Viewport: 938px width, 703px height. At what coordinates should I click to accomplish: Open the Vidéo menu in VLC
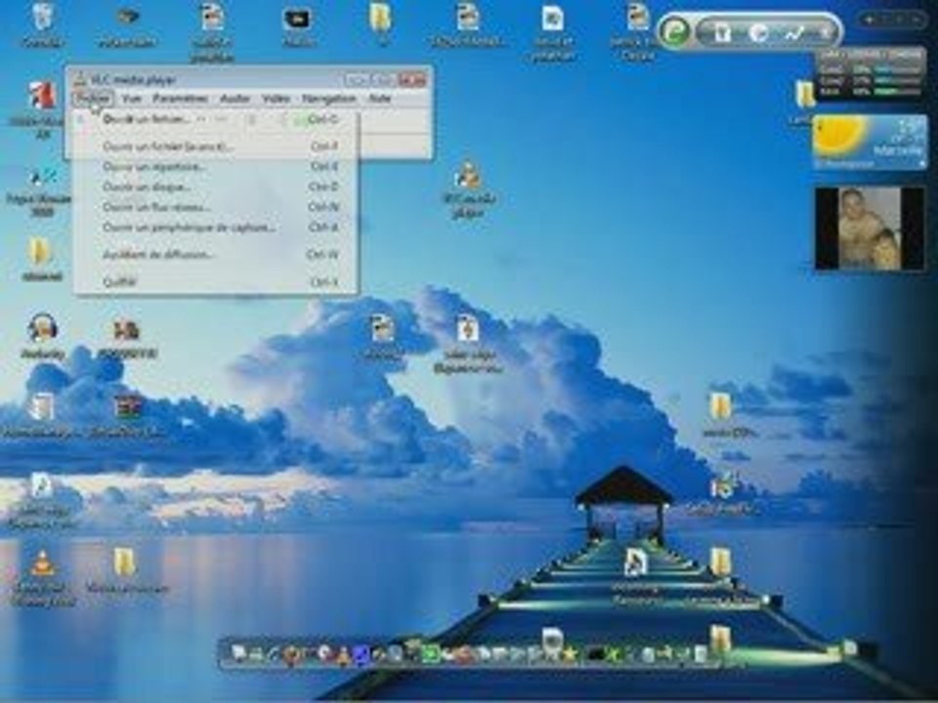(276, 99)
